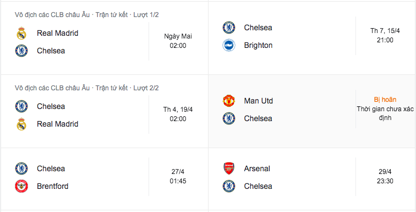Viewport: 416px width, 212px height.
Task: Select the Brighton team name
Action: (258, 45)
